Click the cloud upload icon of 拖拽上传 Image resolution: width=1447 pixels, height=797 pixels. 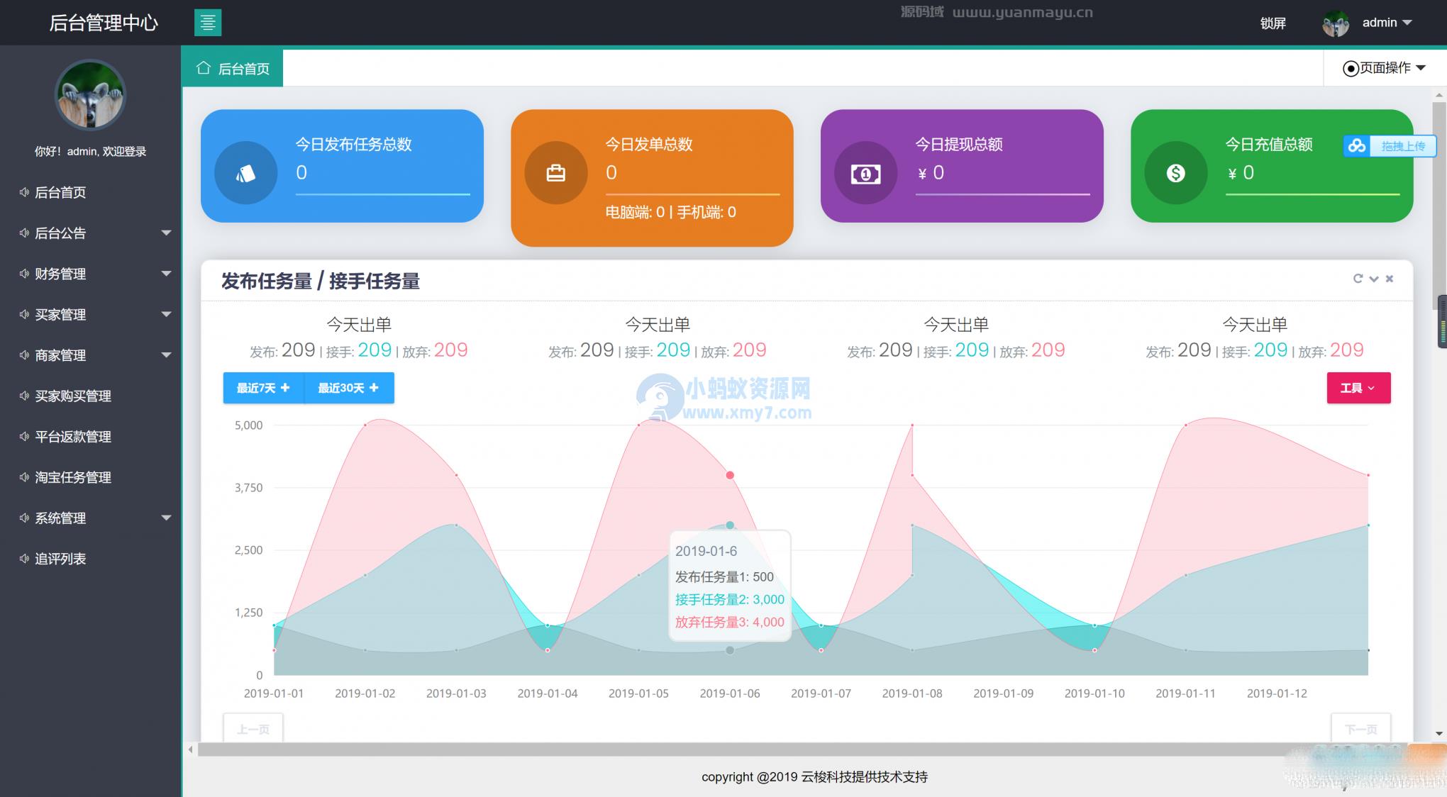[1357, 146]
